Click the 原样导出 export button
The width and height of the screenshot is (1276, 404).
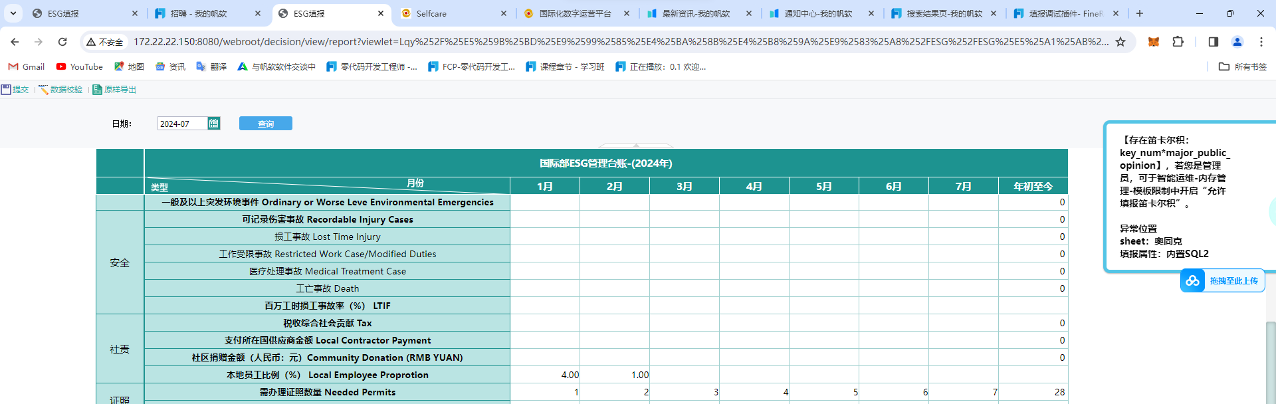coord(114,90)
